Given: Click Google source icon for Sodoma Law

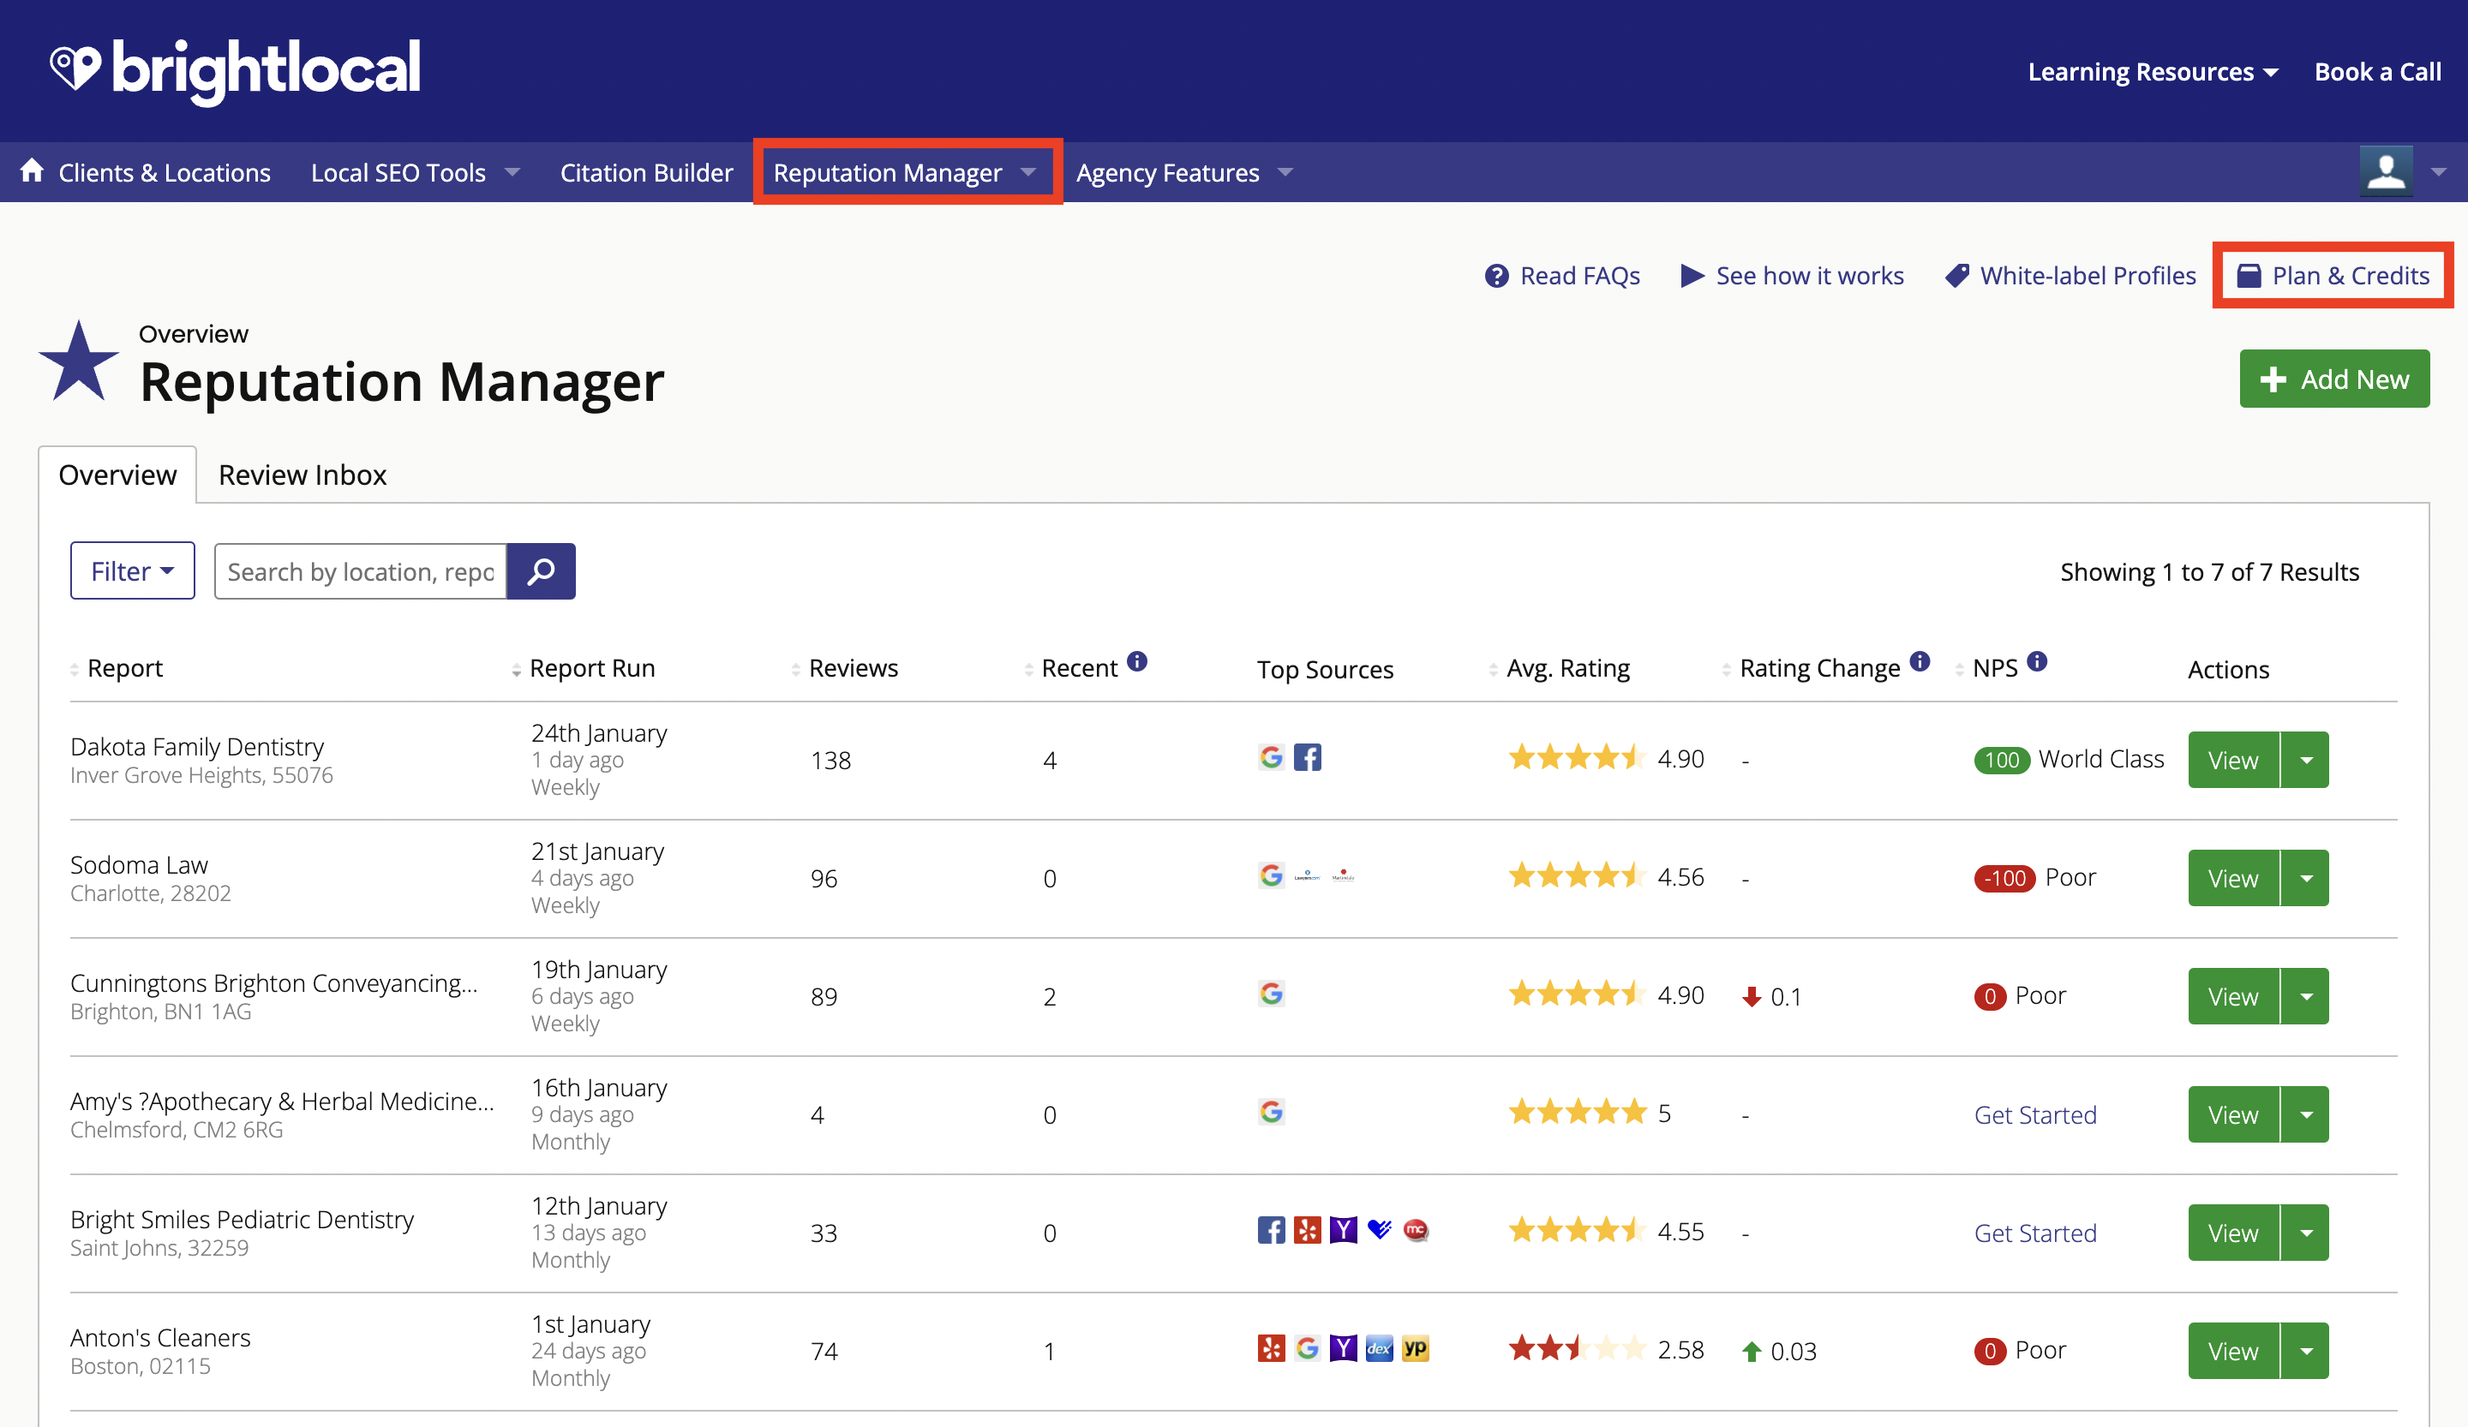Looking at the screenshot, I should 1271,875.
